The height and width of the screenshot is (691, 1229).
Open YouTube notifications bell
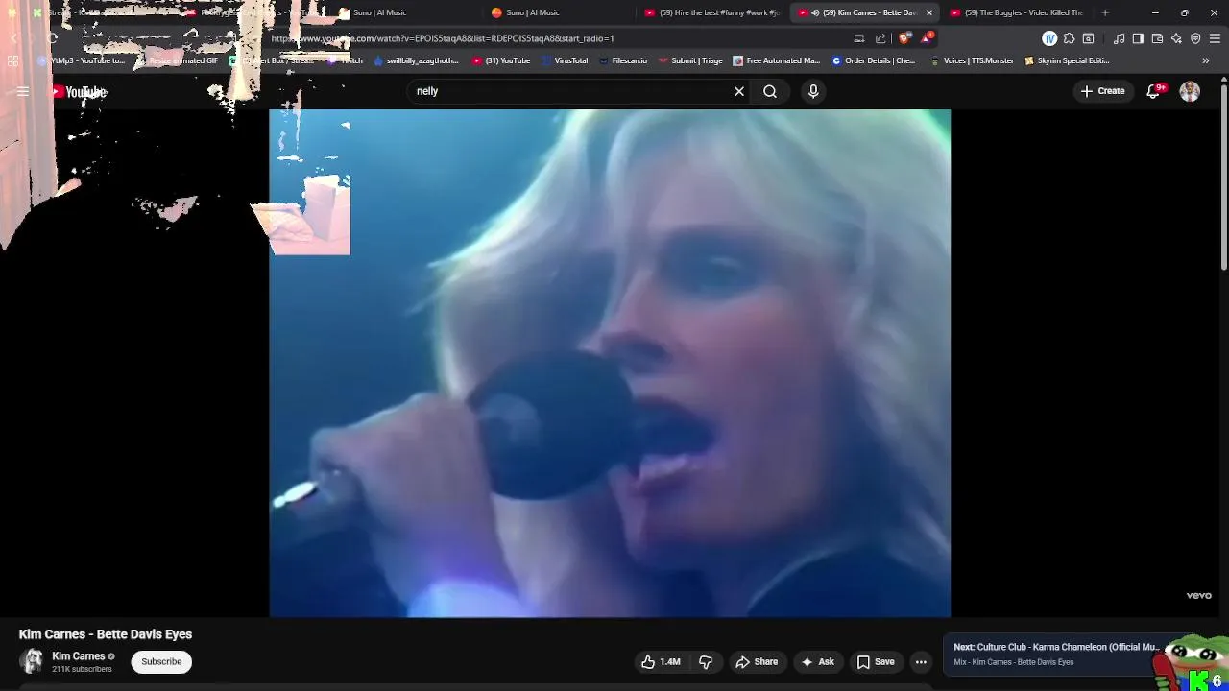[1154, 91]
